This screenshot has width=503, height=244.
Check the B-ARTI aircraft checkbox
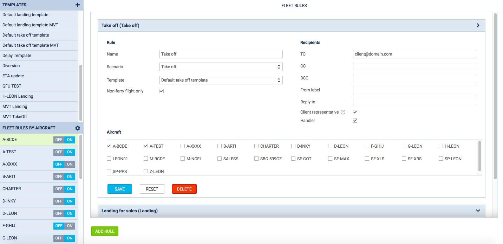pyautogui.click(x=220, y=146)
